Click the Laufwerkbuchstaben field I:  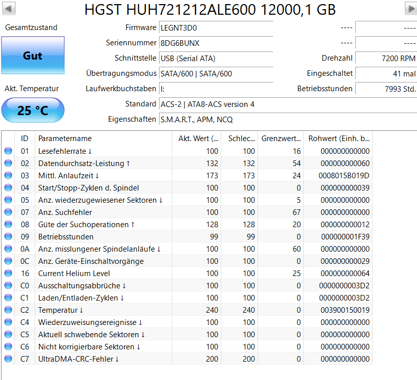click(x=216, y=89)
